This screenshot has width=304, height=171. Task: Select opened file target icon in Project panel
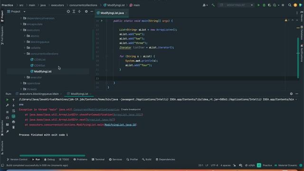[68, 11]
